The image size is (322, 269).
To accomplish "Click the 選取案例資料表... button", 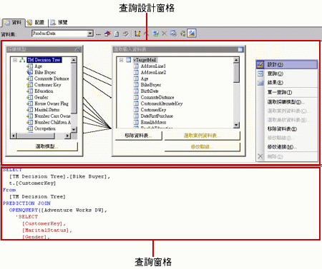I will click(x=202, y=136).
